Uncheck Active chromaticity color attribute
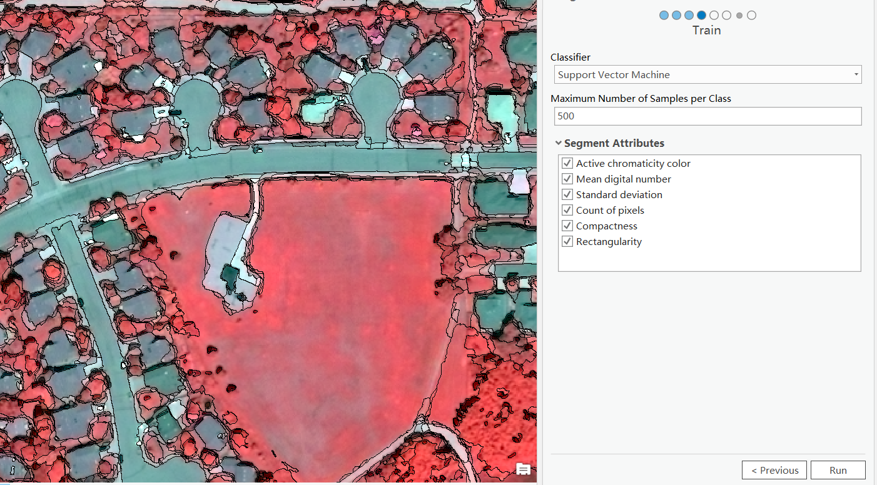 tap(567, 163)
